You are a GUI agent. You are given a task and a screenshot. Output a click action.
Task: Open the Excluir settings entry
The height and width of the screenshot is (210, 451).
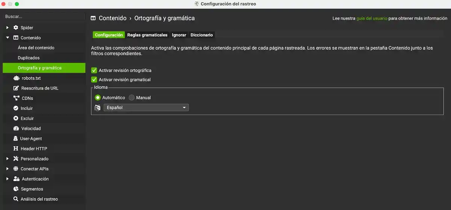[x=44, y=118]
